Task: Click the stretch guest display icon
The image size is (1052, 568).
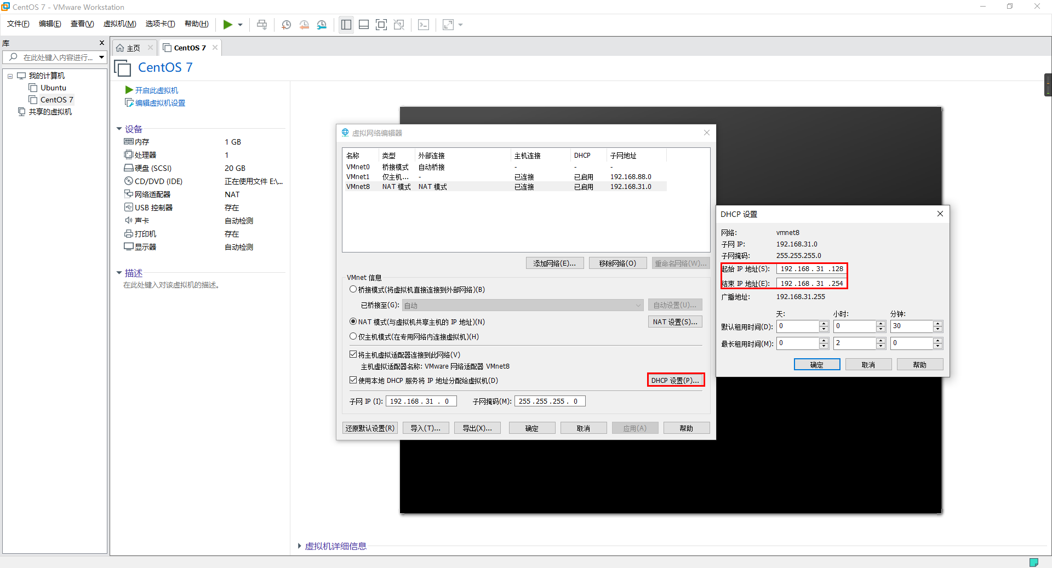Action: click(448, 25)
